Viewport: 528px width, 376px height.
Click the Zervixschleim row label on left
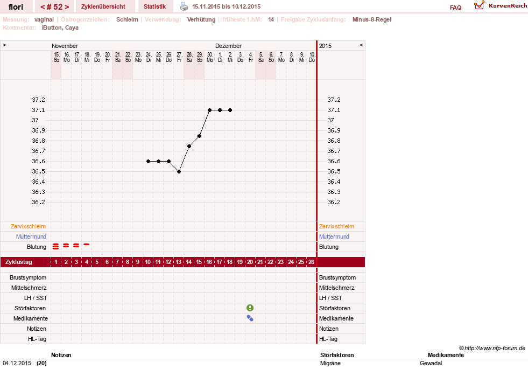pyautogui.click(x=29, y=226)
